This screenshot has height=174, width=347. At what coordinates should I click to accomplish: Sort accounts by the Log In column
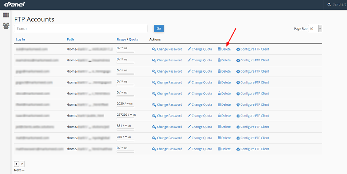[x=20, y=39]
